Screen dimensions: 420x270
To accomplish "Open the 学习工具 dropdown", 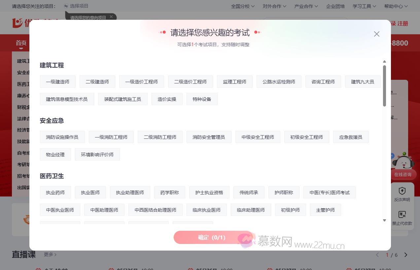I will pyautogui.click(x=364, y=6).
